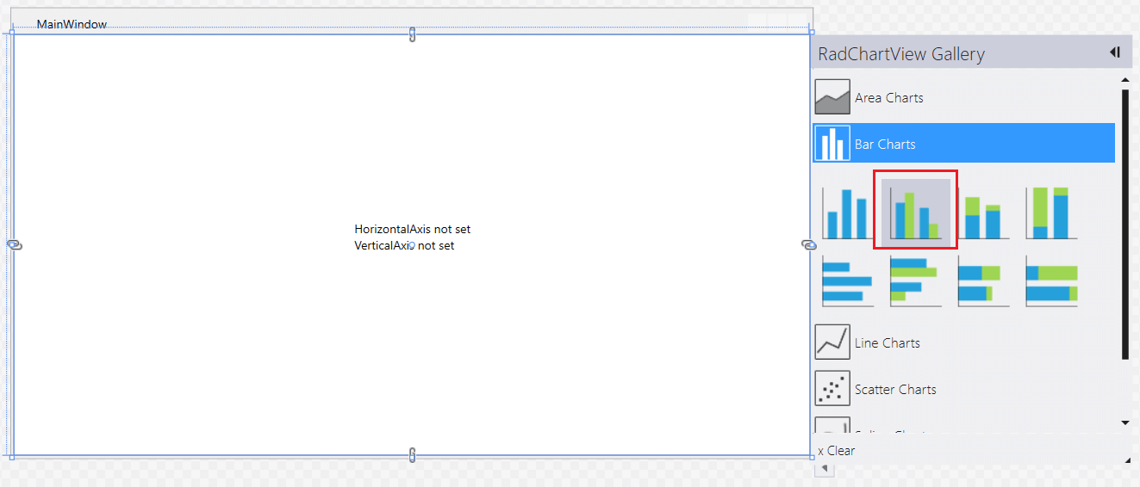Screen dimensions: 1140x487
Task: Click the 'VerticalAxis not set' message
Action: (404, 245)
